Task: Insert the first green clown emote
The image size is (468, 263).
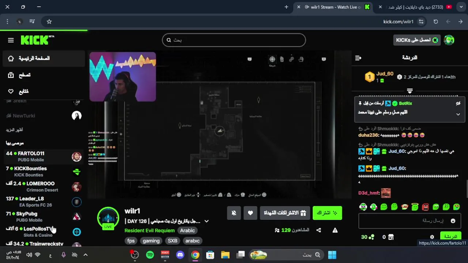Action: click(x=363, y=207)
